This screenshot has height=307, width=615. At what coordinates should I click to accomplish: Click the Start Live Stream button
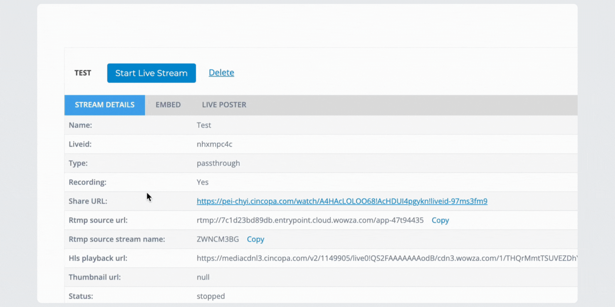(151, 73)
